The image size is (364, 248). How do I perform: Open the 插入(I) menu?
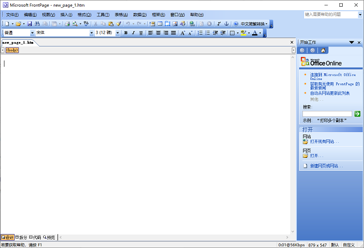click(x=66, y=15)
